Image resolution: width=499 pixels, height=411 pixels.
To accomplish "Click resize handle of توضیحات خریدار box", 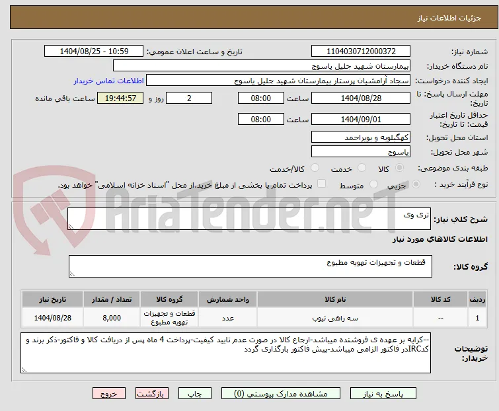I will tap(24, 369).
